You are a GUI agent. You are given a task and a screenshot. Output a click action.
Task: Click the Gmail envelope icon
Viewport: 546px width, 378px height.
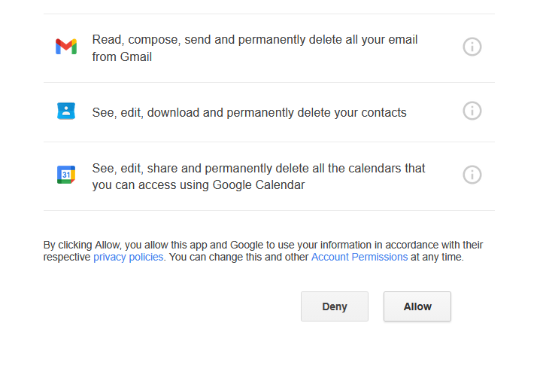(x=66, y=47)
